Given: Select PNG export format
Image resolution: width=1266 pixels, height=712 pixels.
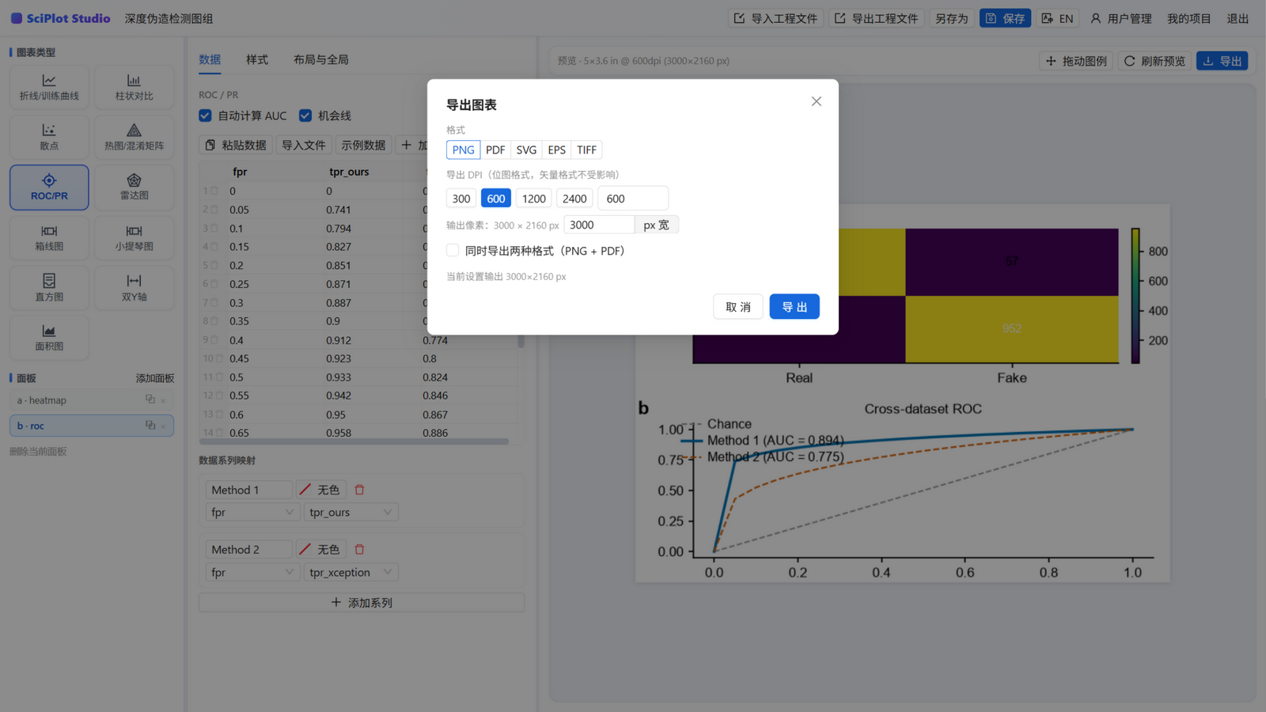Looking at the screenshot, I should 463,150.
